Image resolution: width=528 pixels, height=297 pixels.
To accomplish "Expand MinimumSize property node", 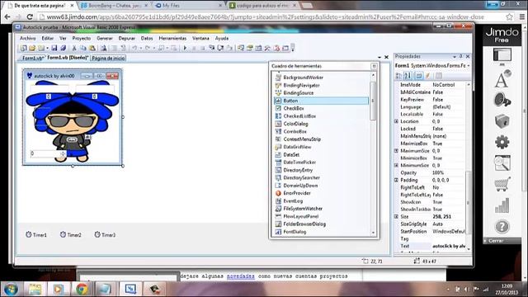I will point(396,165).
